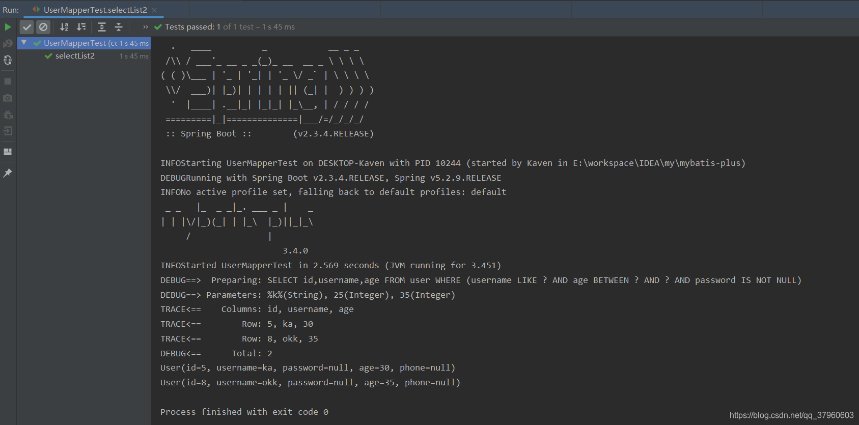Sort test results by duration

click(x=81, y=27)
